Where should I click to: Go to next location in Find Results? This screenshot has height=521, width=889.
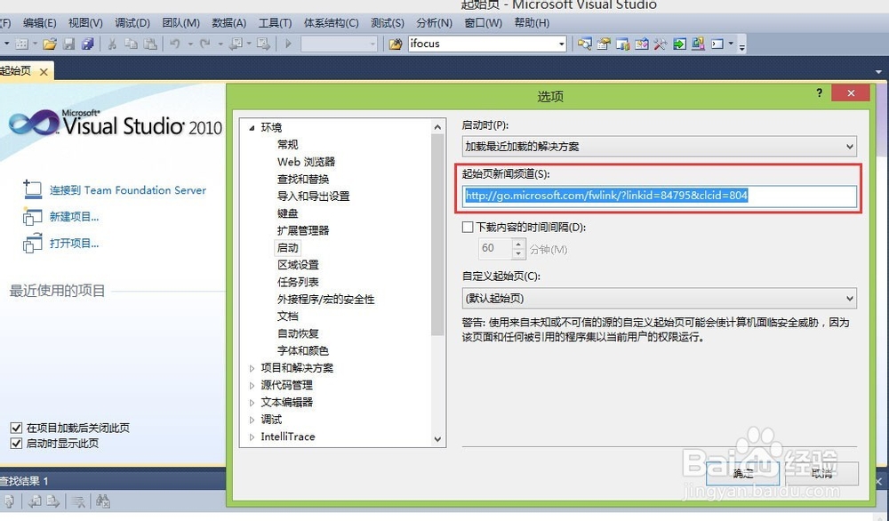53,501
